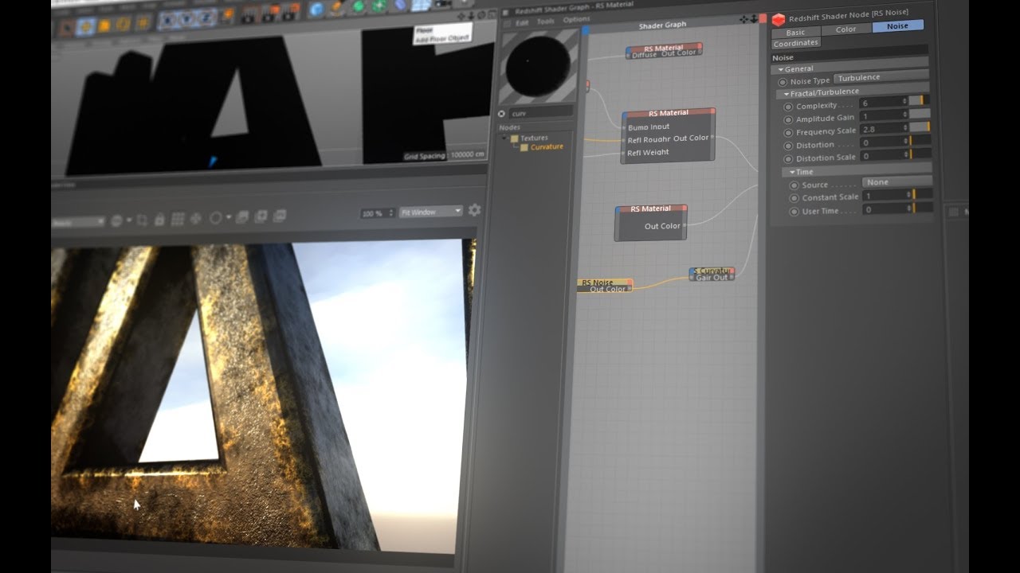This screenshot has width=1020, height=573.
Task: Click the light blue floor grid icon
Action: coord(422,5)
